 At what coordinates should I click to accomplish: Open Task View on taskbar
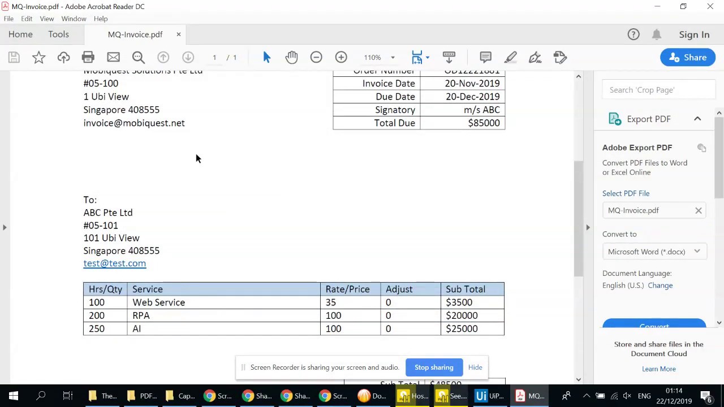(x=67, y=396)
